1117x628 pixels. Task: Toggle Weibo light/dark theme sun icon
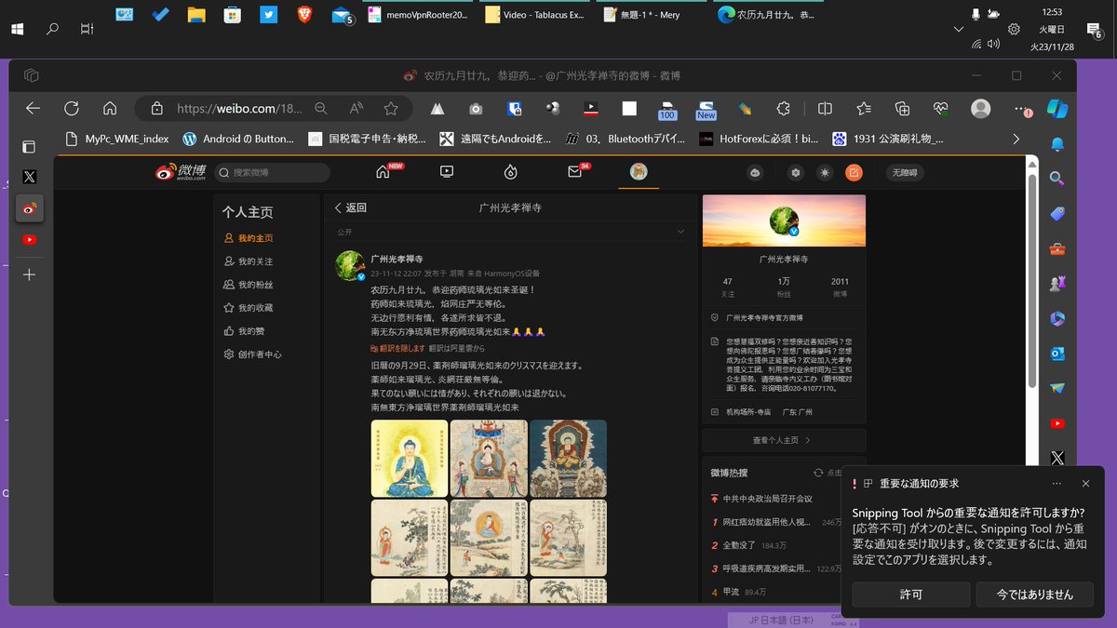point(825,172)
